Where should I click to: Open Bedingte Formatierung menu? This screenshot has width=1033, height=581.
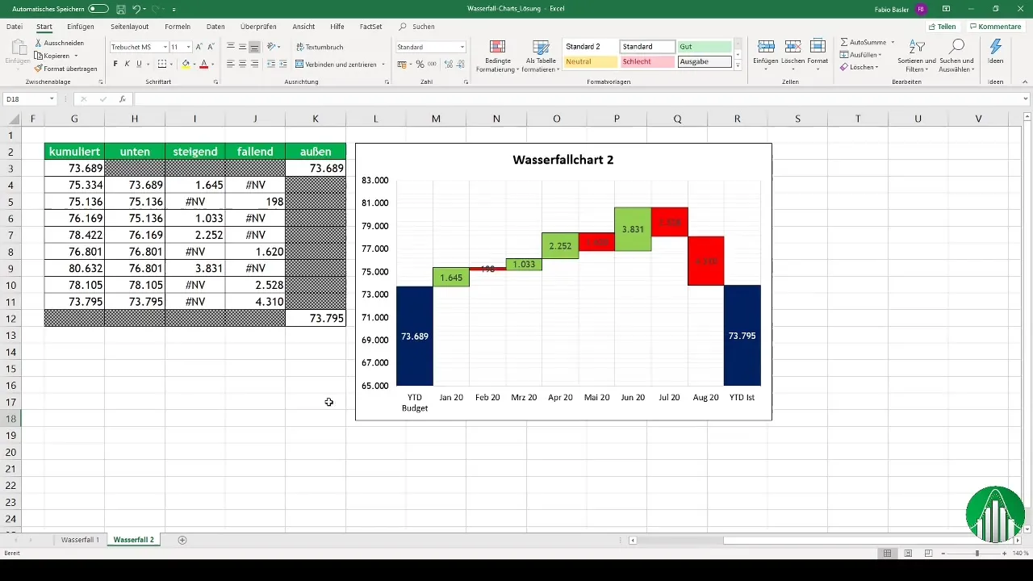click(496, 56)
